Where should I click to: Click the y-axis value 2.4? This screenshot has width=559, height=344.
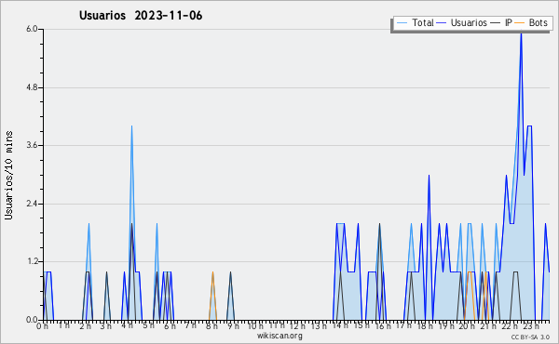[32, 204]
